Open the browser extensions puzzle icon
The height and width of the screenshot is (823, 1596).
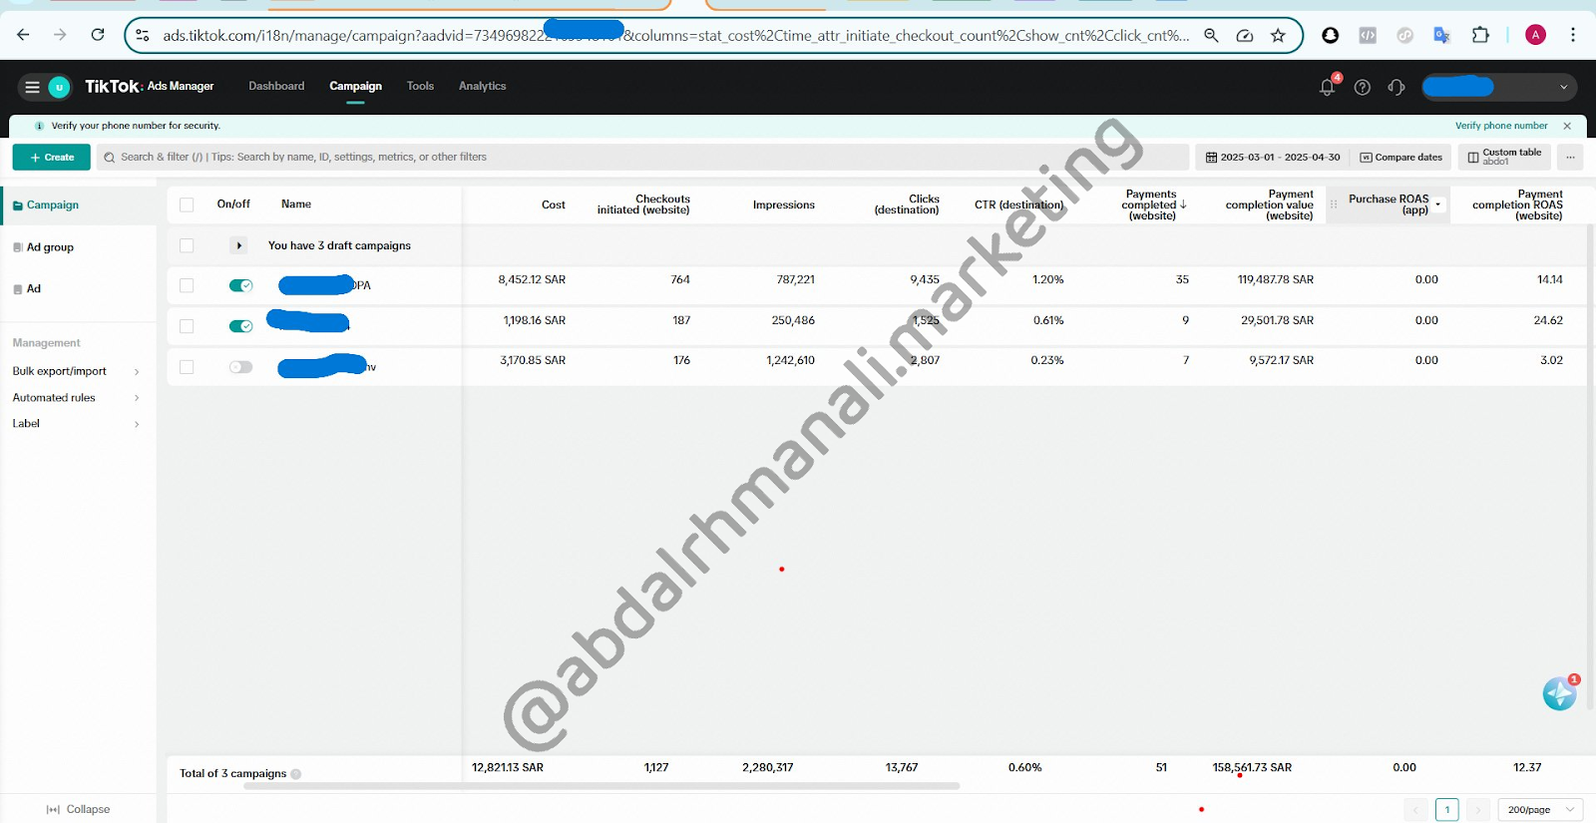click(x=1480, y=35)
